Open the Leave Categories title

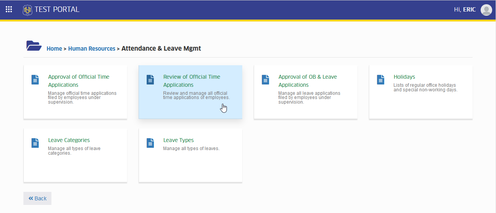(x=69, y=140)
